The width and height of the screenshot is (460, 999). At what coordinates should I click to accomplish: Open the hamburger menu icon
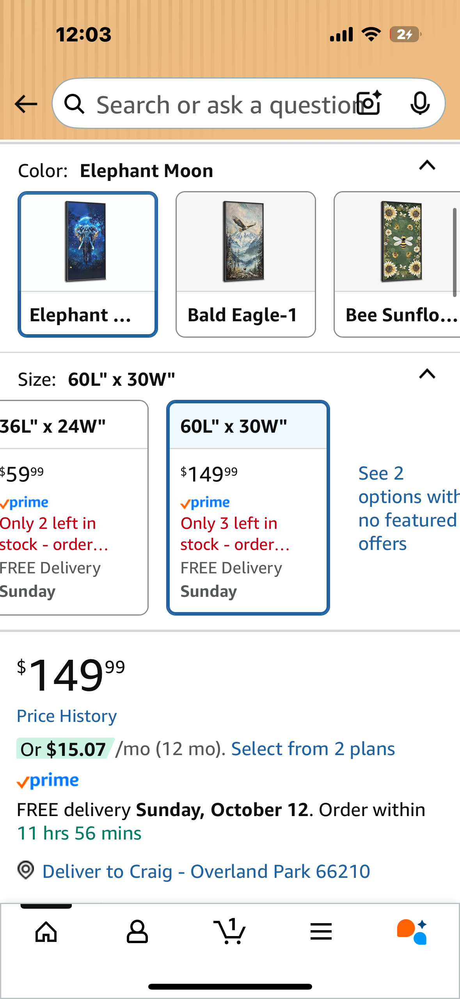(x=321, y=932)
